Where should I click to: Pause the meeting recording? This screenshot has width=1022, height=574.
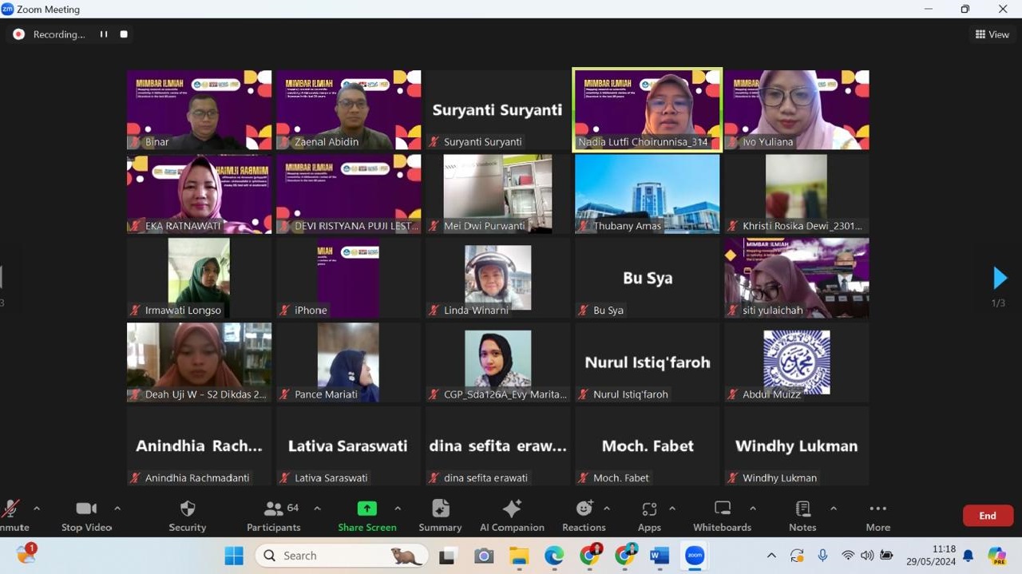coord(104,34)
